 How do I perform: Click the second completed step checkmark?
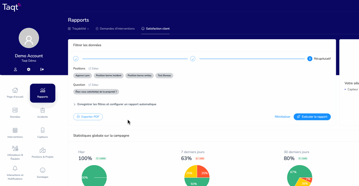coord(193,59)
